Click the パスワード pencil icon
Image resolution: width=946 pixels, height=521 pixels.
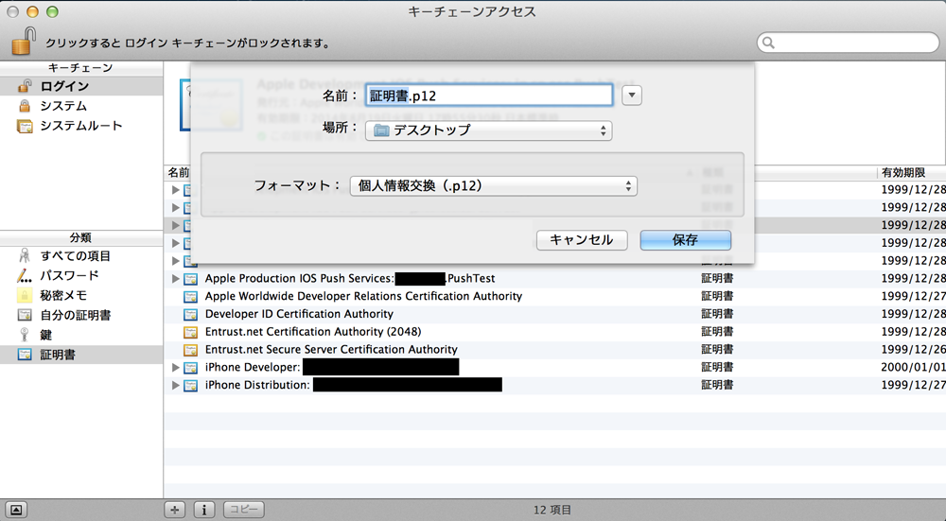pos(25,275)
